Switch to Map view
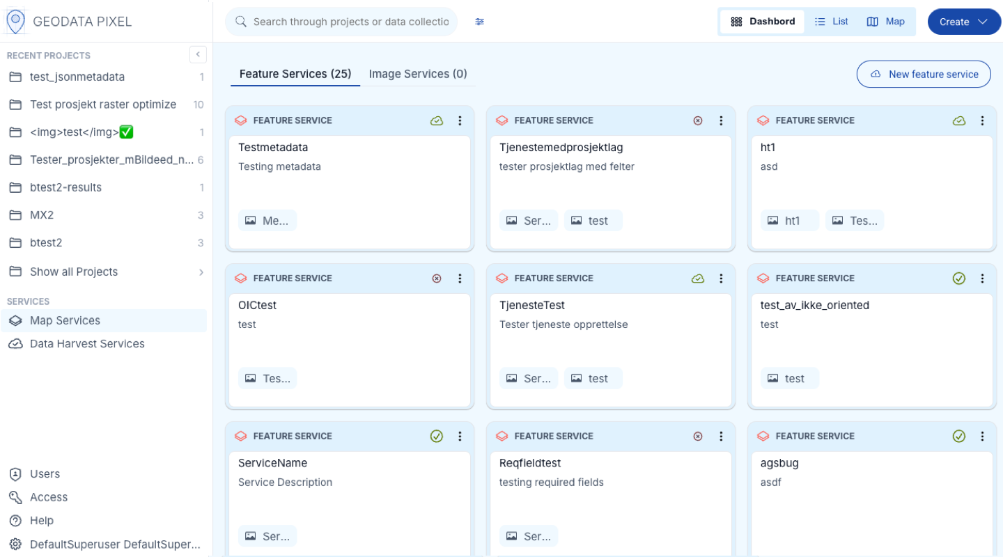This screenshot has width=1003, height=557. [885, 22]
